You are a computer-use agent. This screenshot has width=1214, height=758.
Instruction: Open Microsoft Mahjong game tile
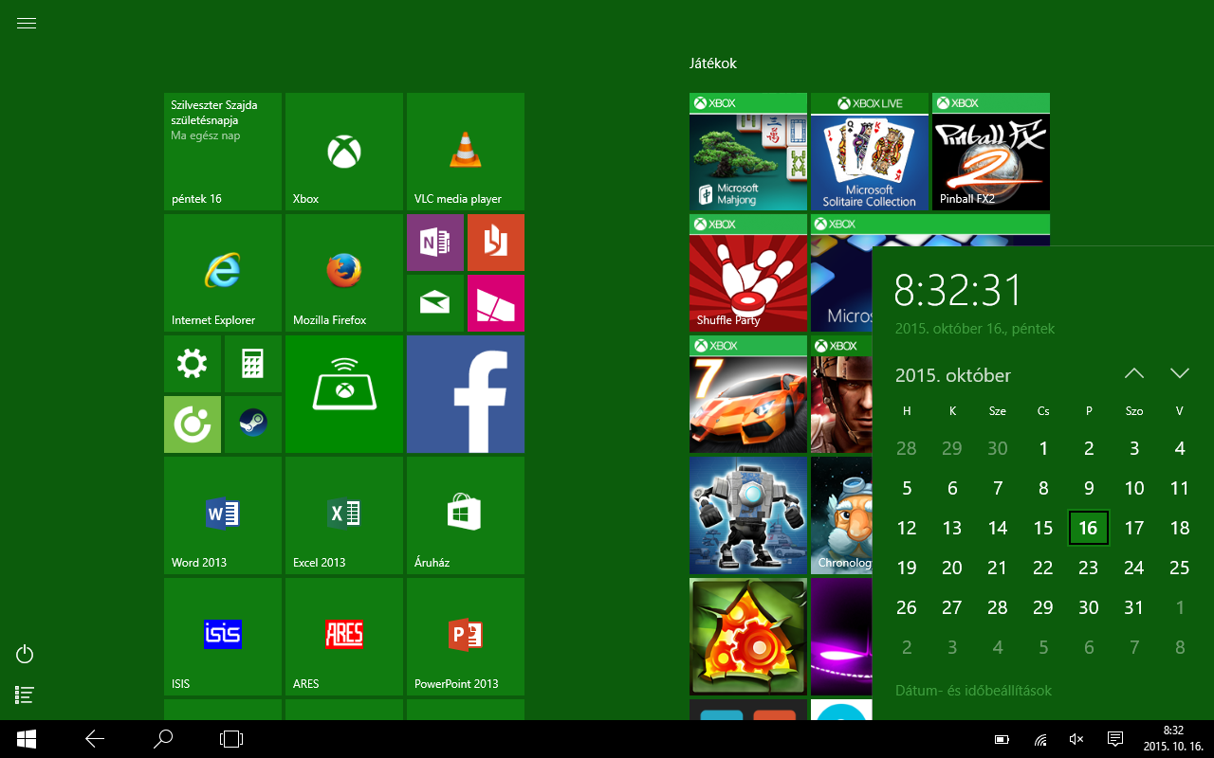pyautogui.click(x=748, y=152)
